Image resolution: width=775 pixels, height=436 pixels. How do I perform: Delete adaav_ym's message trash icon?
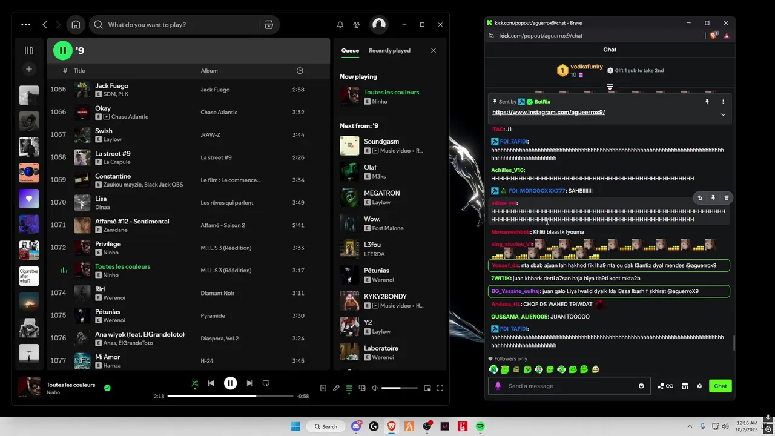pyautogui.click(x=727, y=198)
